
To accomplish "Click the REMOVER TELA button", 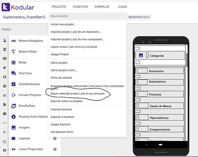I will pyautogui.click(x=139, y=17).
